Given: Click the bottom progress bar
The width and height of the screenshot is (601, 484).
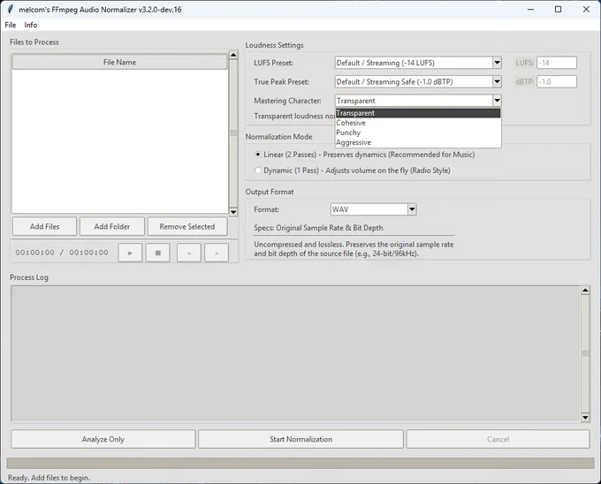Looking at the screenshot, I should pyautogui.click(x=300, y=463).
